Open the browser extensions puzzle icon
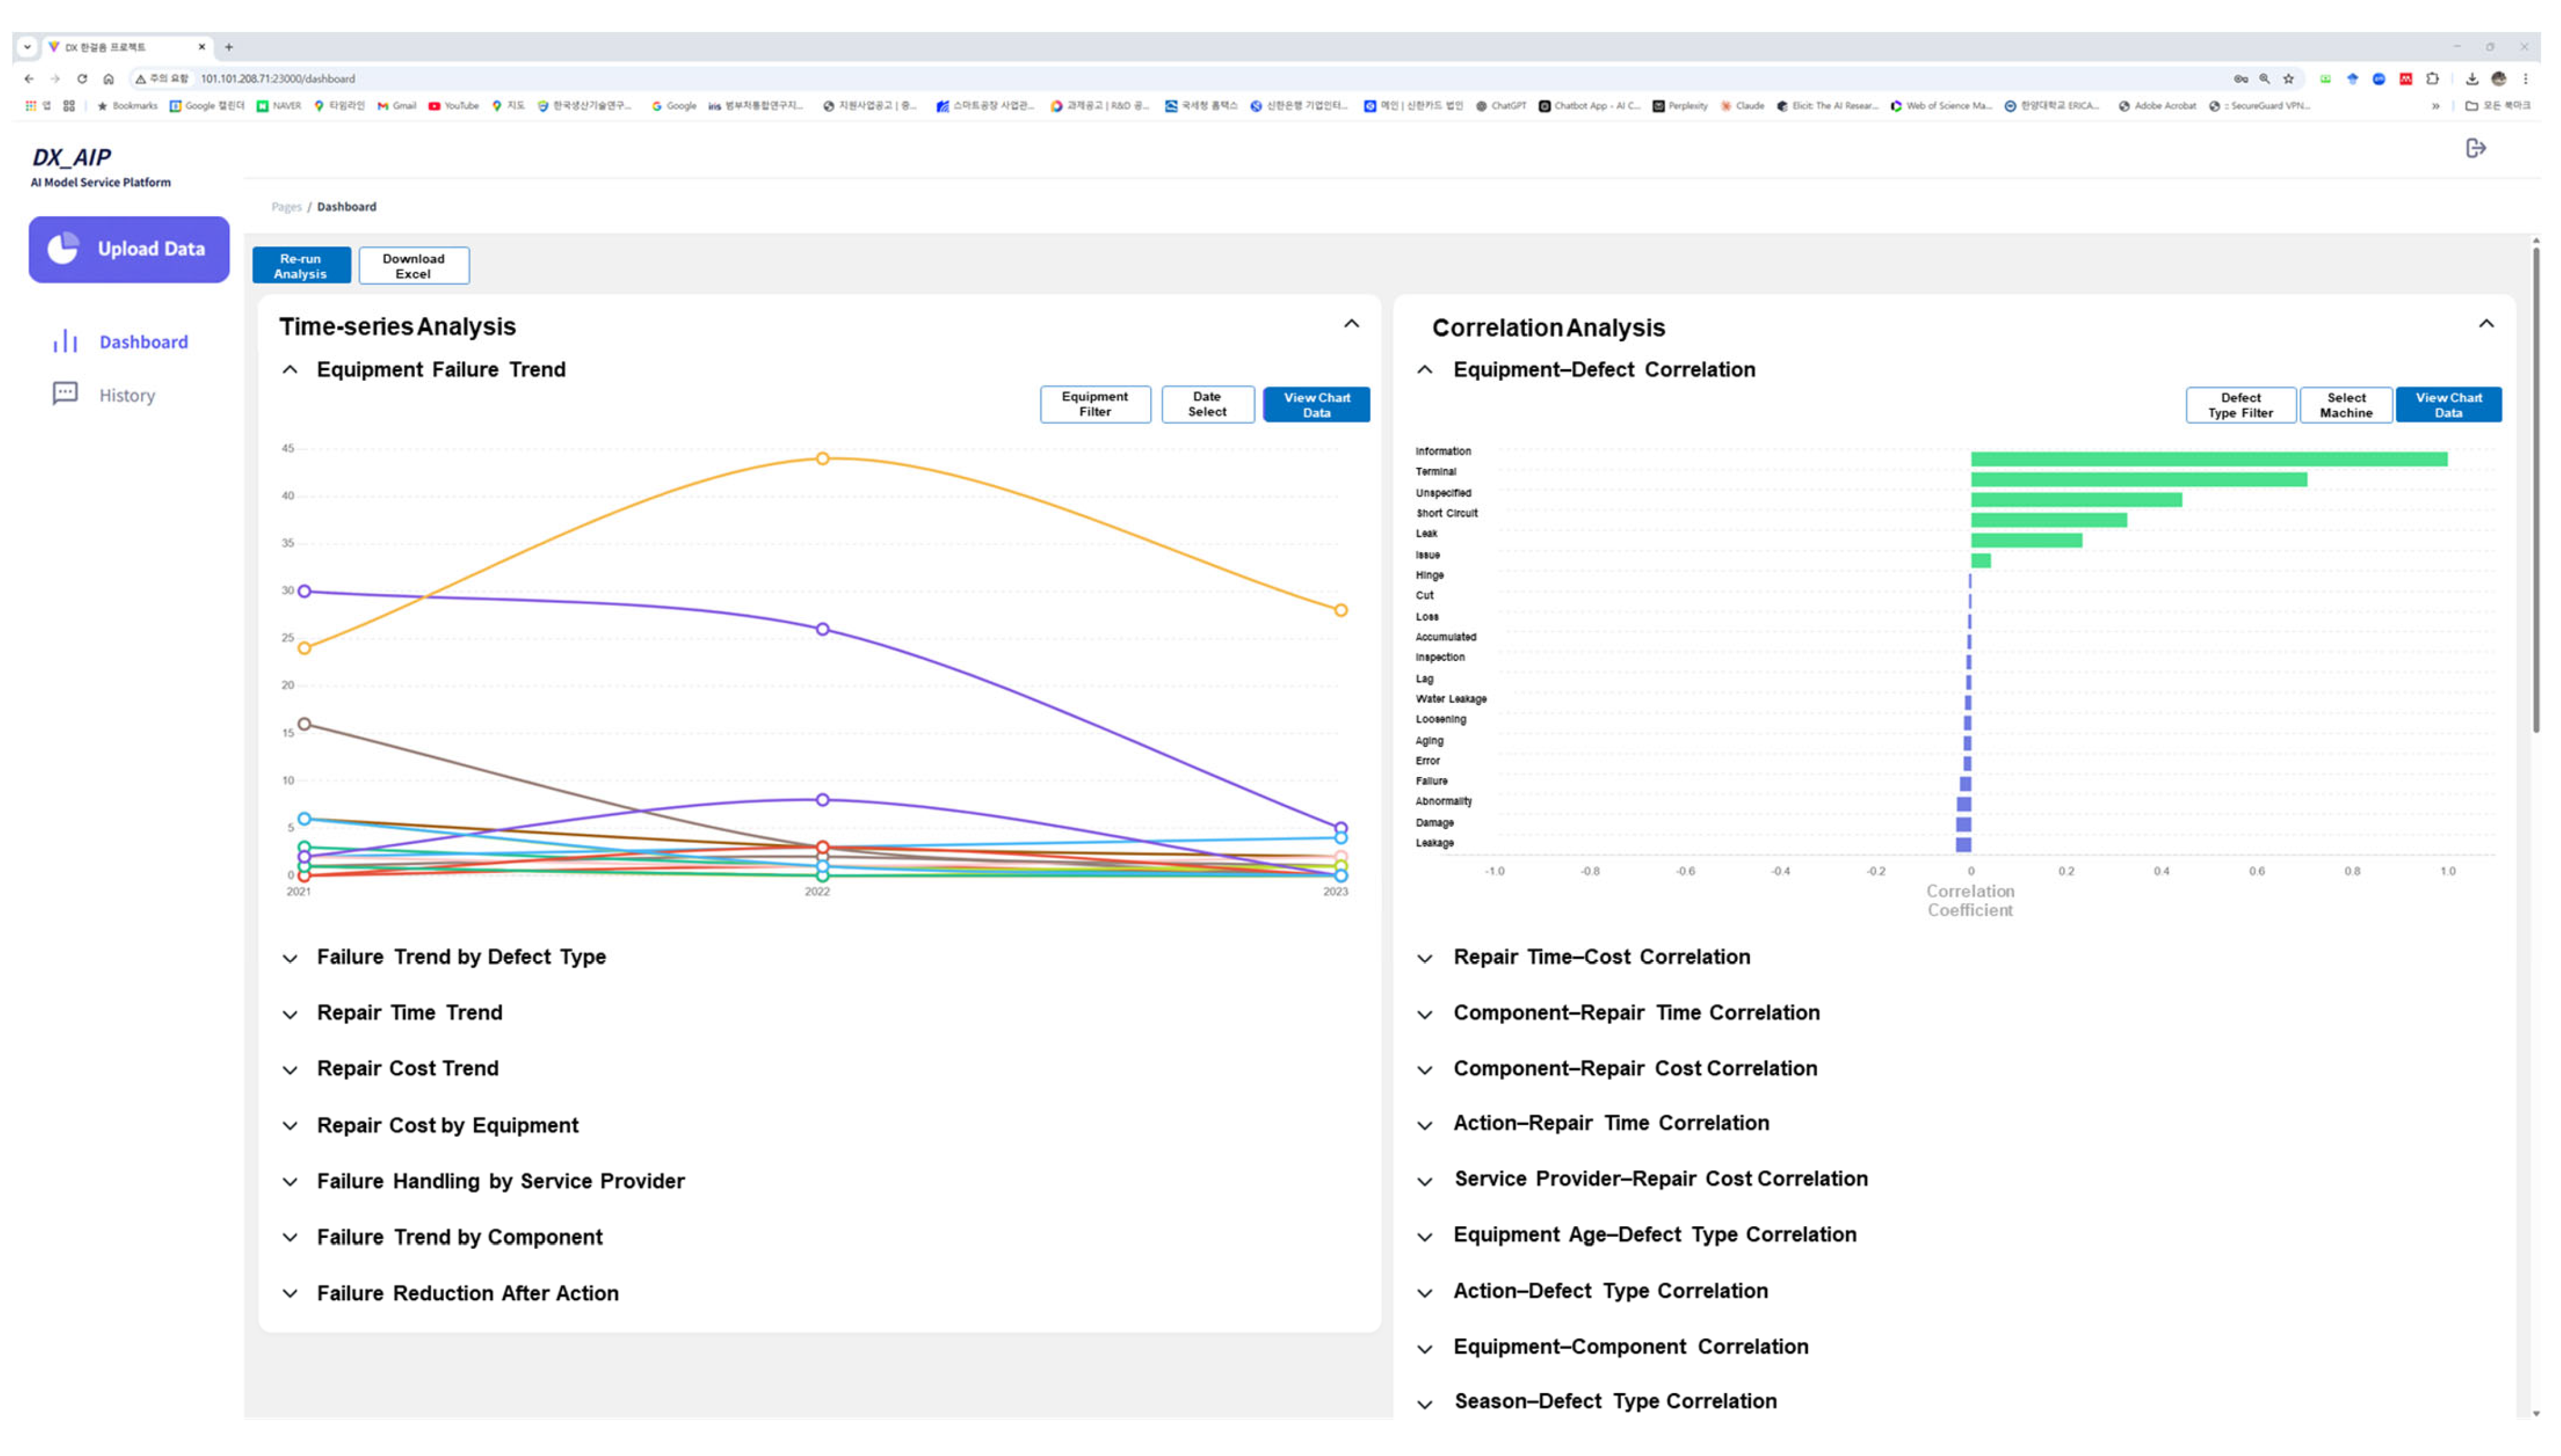The image size is (2561, 1456). 2432,78
